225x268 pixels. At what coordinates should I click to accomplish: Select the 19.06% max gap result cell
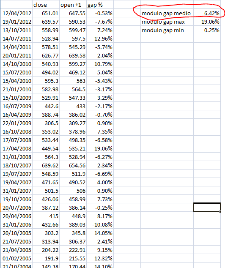click(207, 22)
